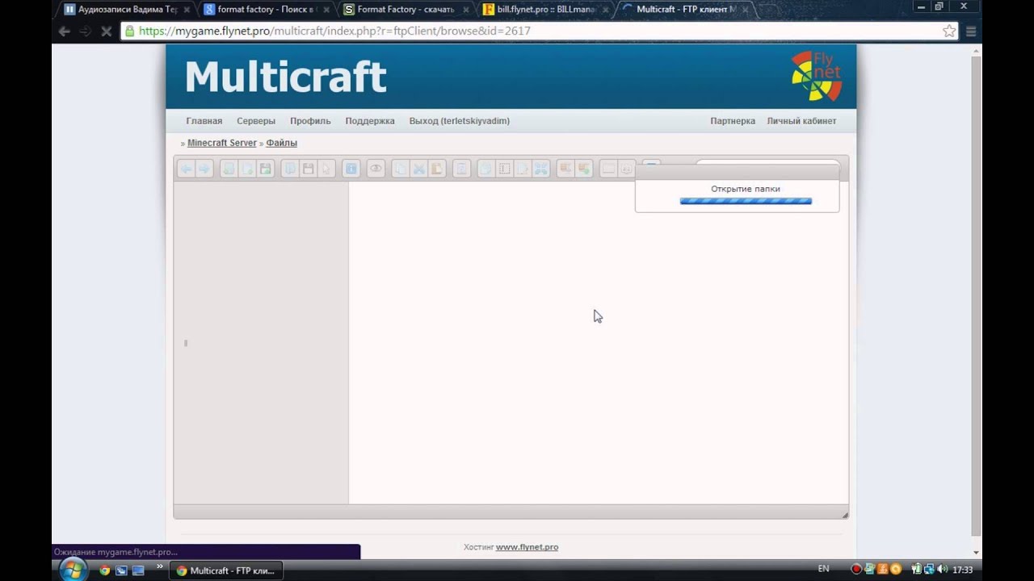Click the Paste clipboard toolbar icon
The image size is (1034, 581).
click(x=437, y=169)
